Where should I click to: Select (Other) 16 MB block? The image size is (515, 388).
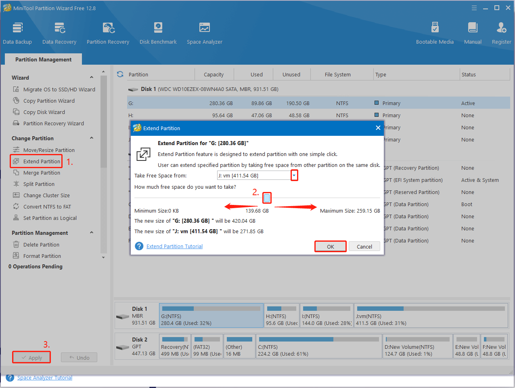click(x=239, y=346)
